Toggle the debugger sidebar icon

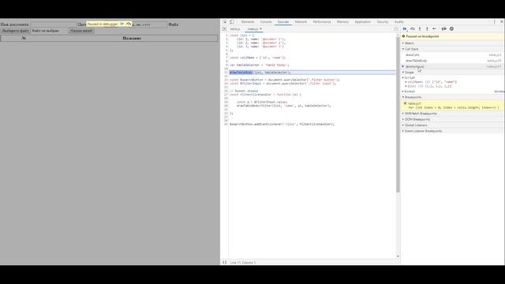(x=396, y=29)
